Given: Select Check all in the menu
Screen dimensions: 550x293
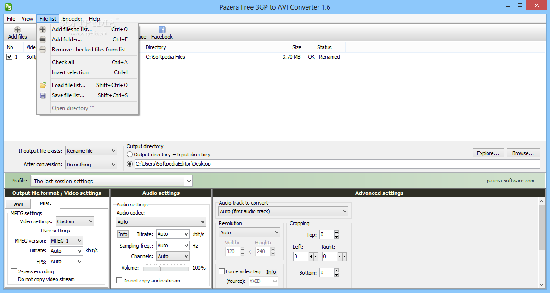Looking at the screenshot, I should coord(88,62).
